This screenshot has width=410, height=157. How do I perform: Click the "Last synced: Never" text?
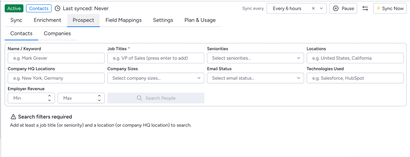(86, 9)
